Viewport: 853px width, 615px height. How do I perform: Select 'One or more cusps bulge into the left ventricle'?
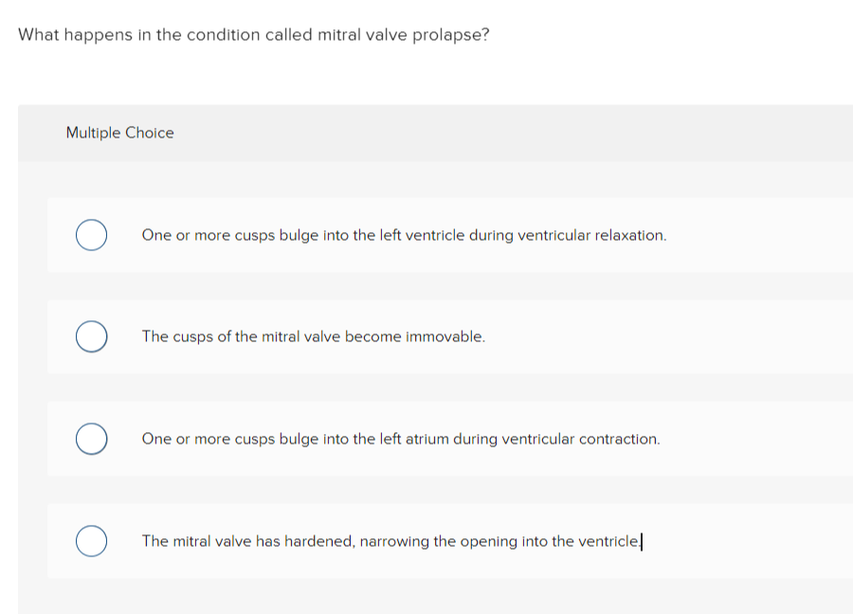pos(404,235)
